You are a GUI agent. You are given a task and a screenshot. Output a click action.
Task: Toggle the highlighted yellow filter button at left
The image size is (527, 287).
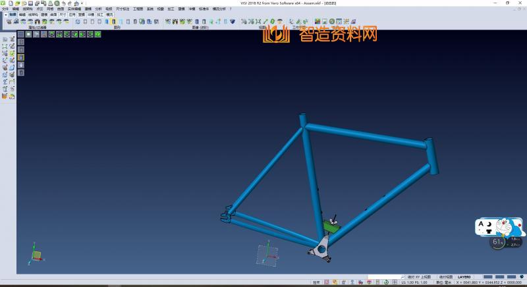20,57
